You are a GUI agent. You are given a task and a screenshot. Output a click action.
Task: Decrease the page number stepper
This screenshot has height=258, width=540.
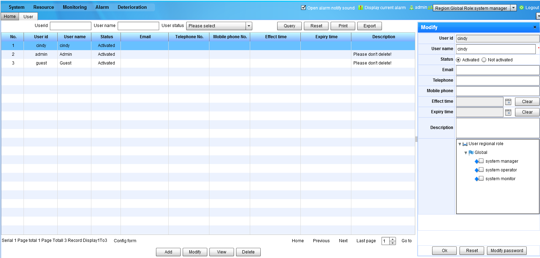click(393, 243)
